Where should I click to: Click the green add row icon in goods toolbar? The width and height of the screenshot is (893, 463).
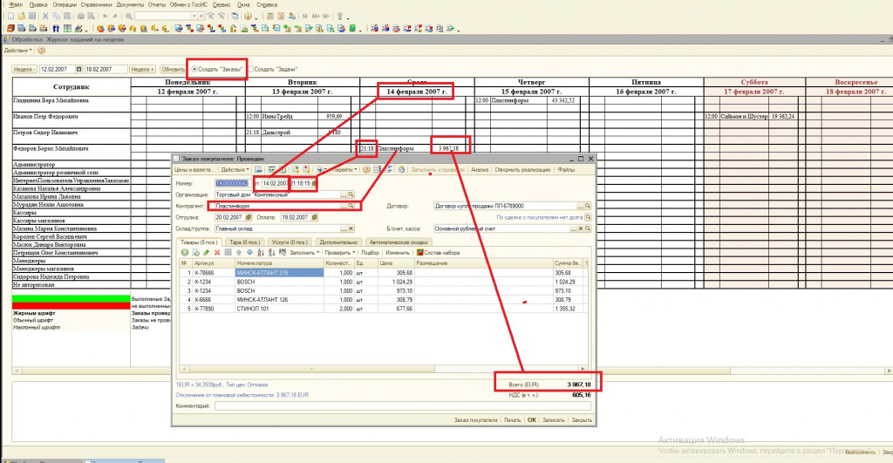(x=184, y=252)
